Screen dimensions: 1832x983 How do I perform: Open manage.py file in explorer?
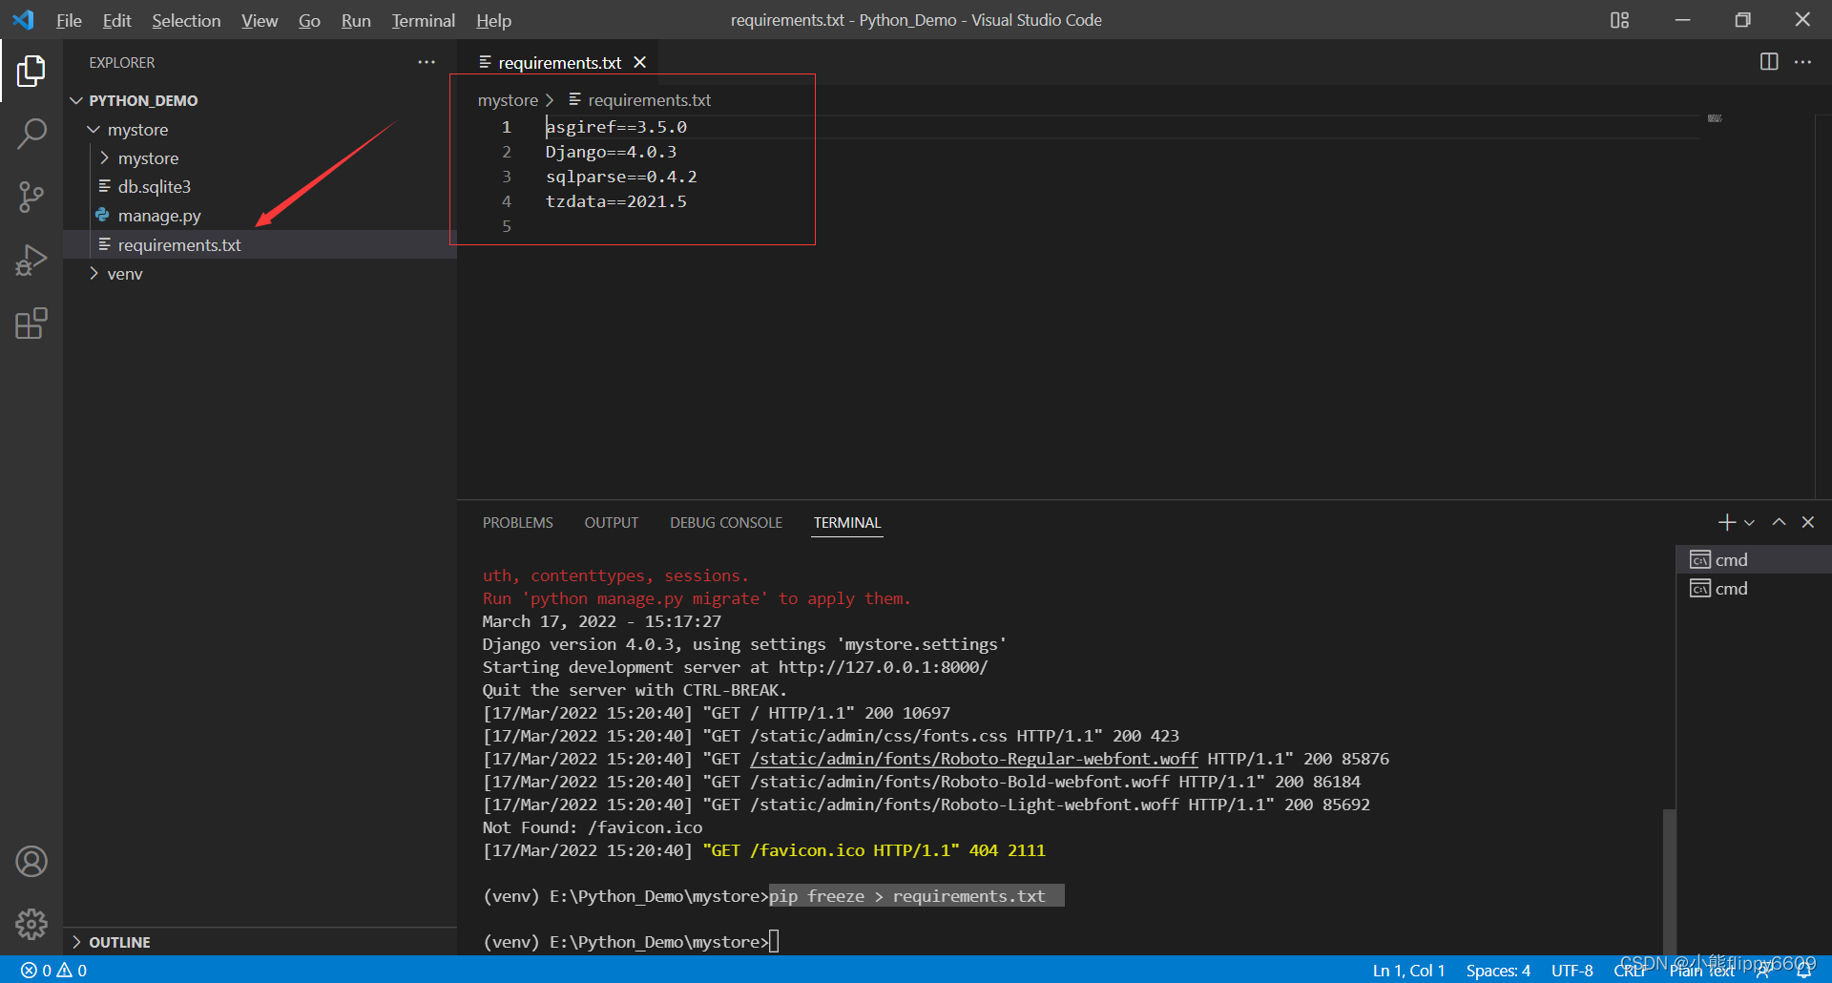[x=159, y=216]
